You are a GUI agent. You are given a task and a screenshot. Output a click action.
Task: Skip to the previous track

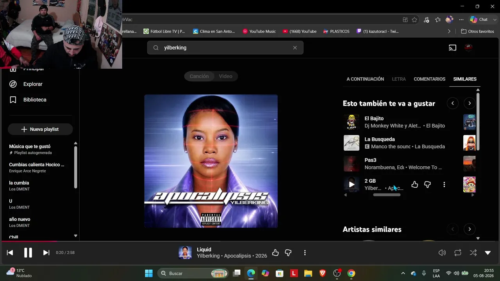point(10,253)
